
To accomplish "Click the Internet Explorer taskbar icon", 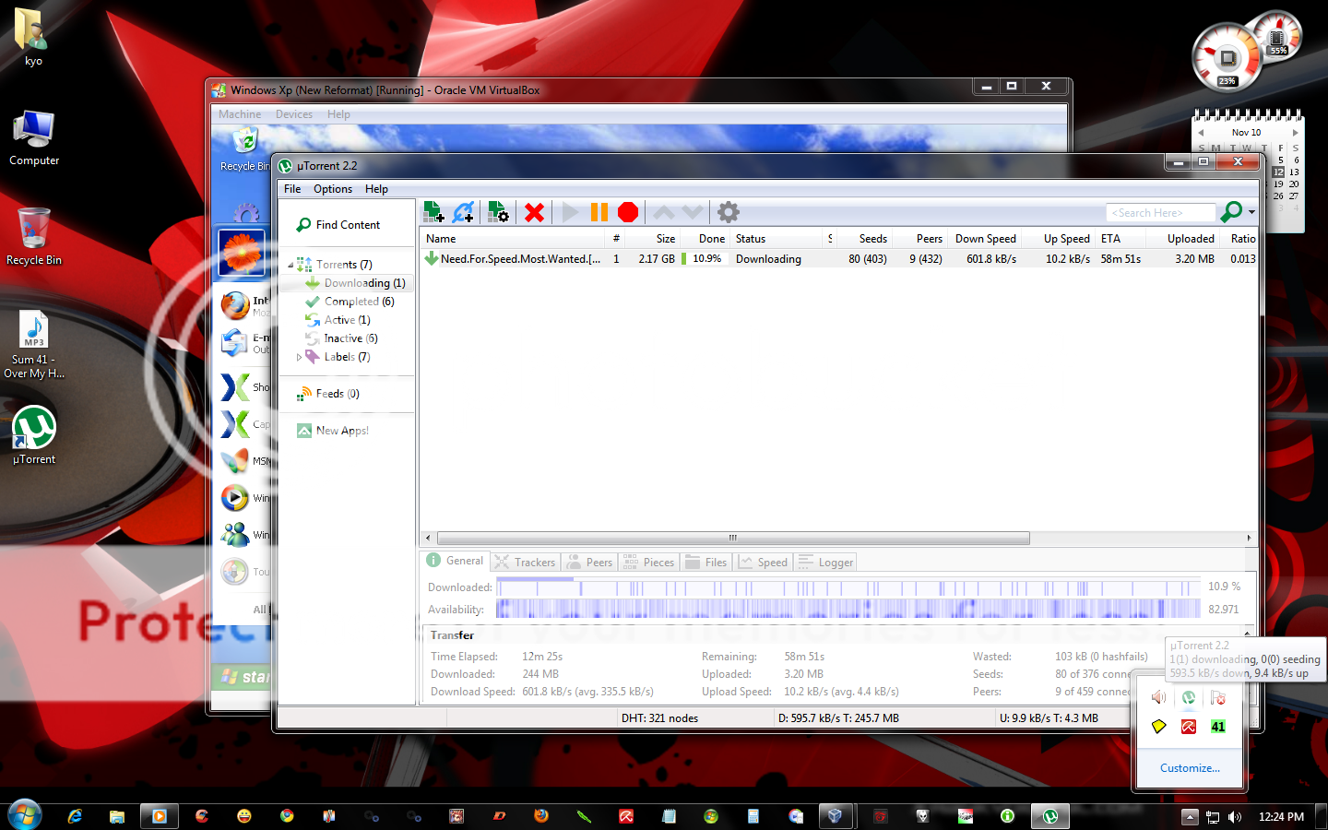I will (x=75, y=816).
